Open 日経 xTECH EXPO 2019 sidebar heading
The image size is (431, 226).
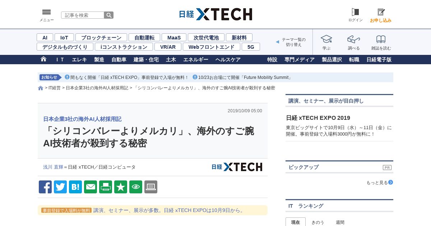tap(318, 118)
